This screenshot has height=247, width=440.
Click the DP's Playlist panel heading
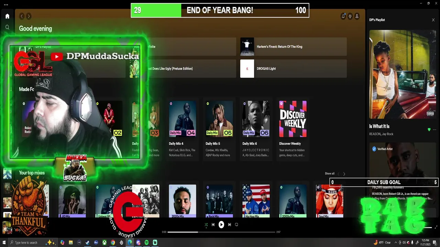pos(377,20)
